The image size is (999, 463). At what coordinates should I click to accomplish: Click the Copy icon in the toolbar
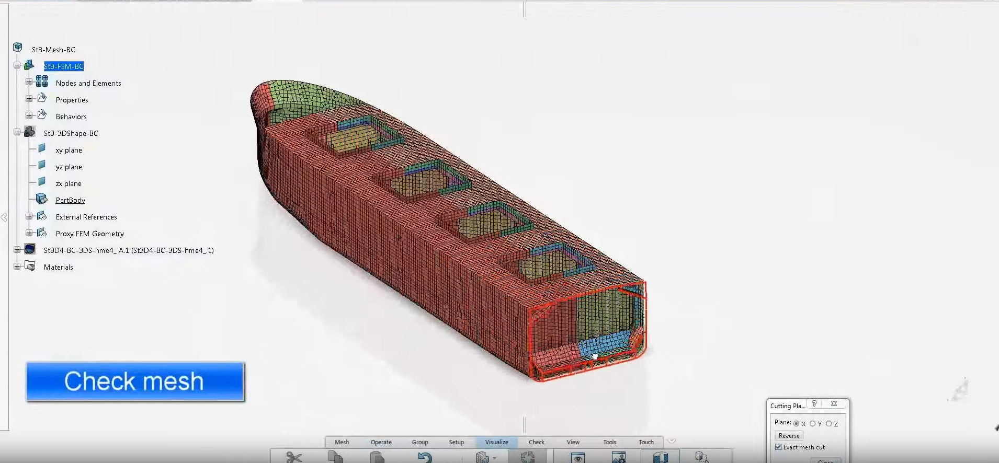[335, 457]
